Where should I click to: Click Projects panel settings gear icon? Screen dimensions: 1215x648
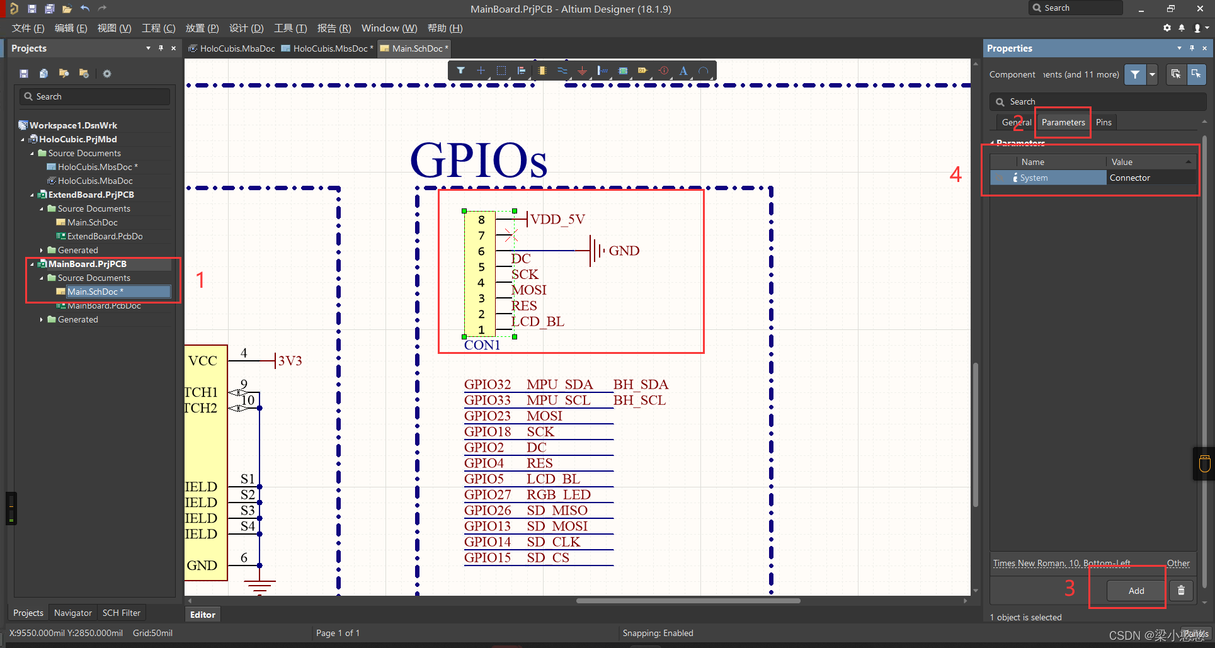pyautogui.click(x=107, y=74)
